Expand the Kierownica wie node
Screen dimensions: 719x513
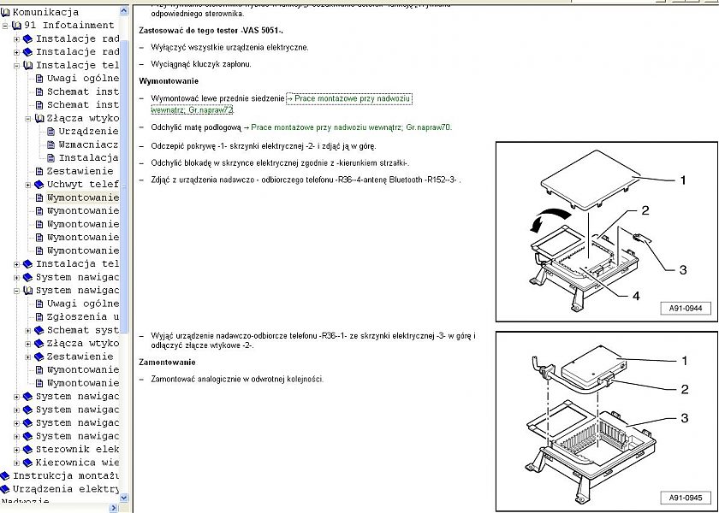point(16,463)
